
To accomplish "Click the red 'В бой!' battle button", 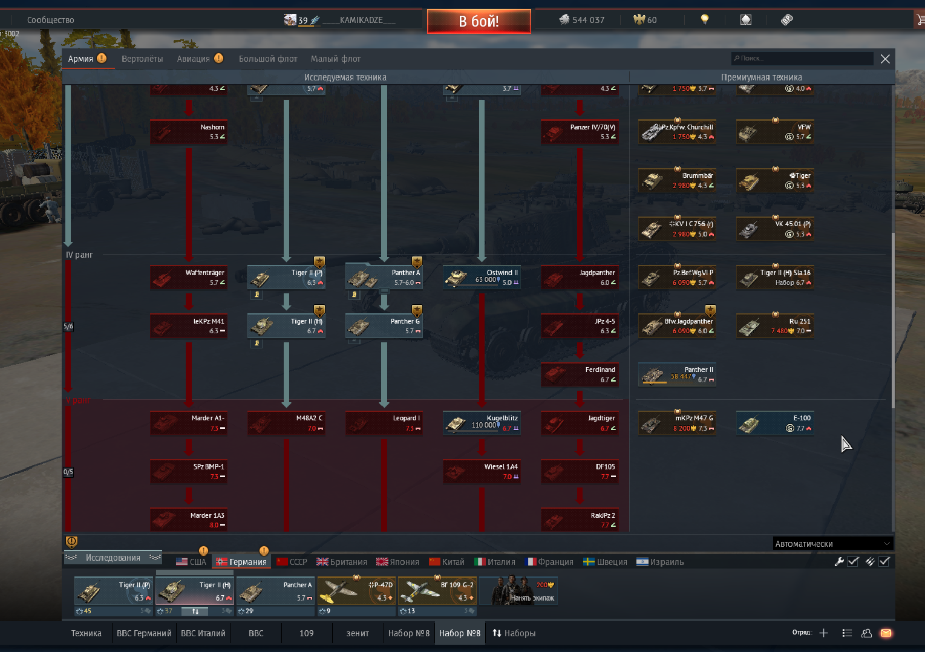I will point(479,21).
